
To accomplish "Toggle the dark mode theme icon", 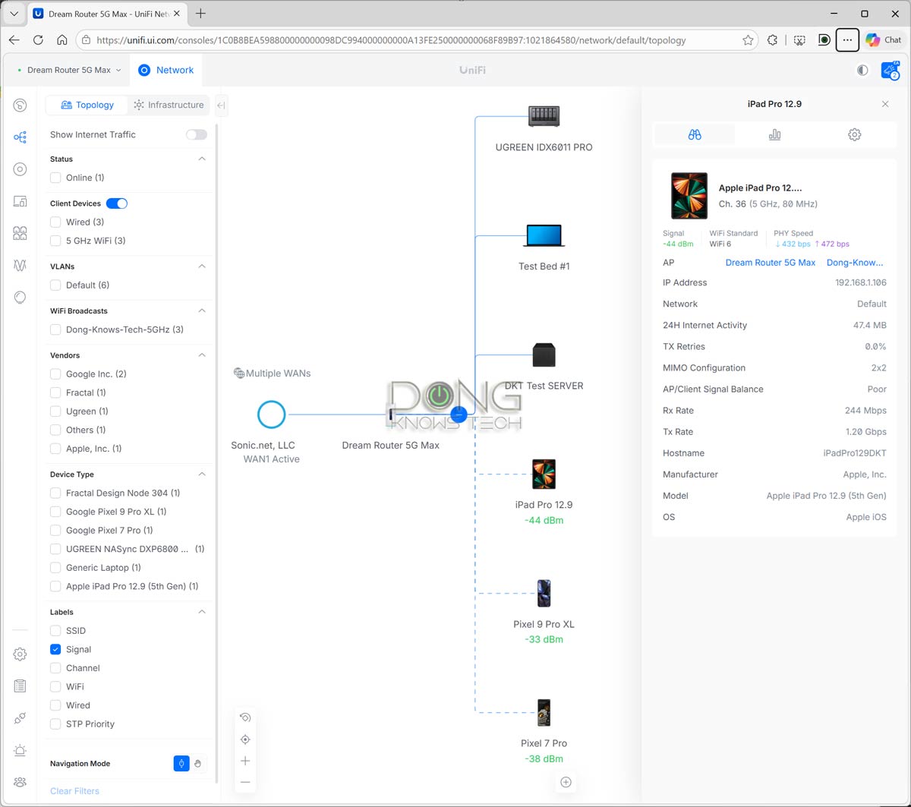I will click(x=862, y=70).
